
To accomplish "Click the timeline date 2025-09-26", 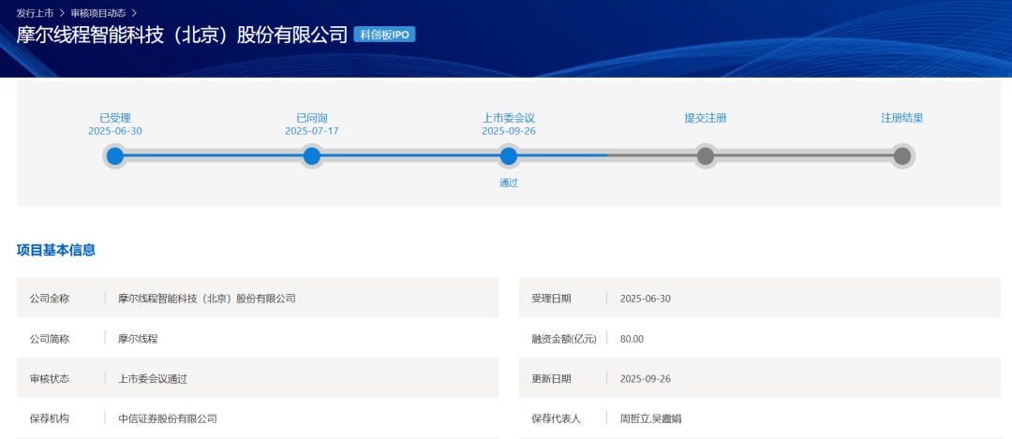I will click(x=509, y=131).
